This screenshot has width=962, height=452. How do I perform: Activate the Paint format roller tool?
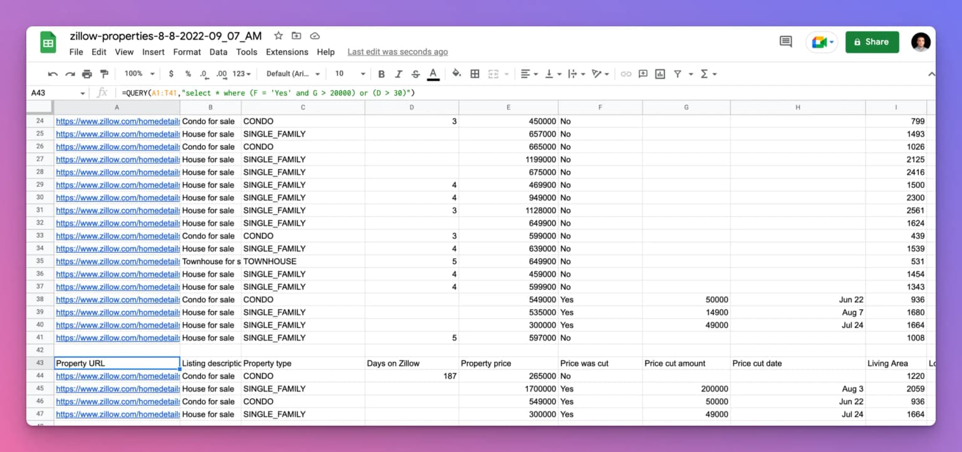(x=104, y=74)
